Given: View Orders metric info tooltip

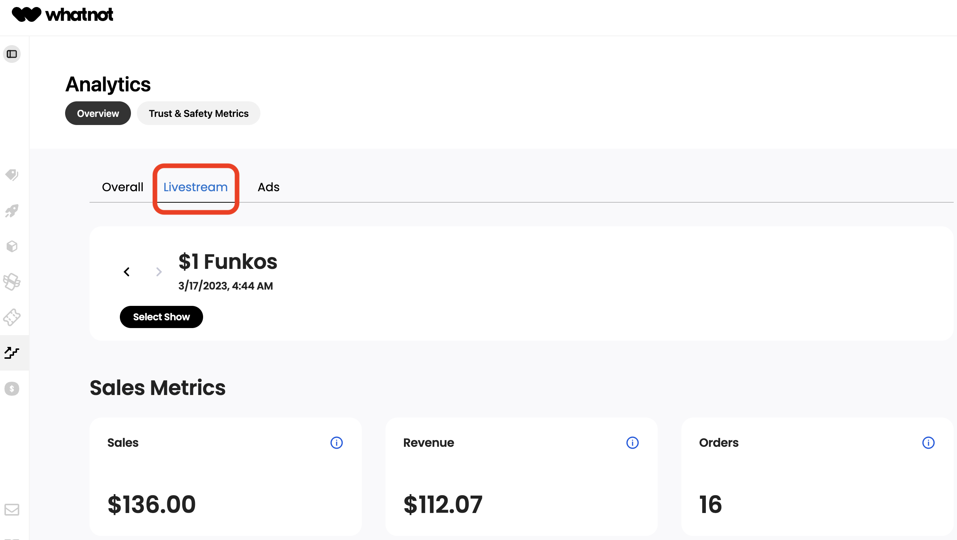Looking at the screenshot, I should pyautogui.click(x=928, y=442).
